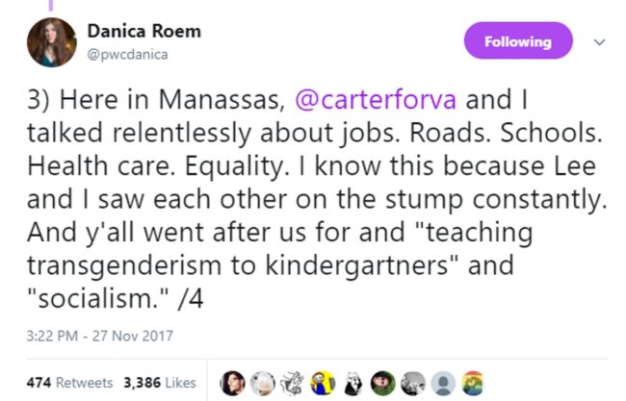
Task: Open first liker avatar with glasses
Action: click(x=234, y=382)
